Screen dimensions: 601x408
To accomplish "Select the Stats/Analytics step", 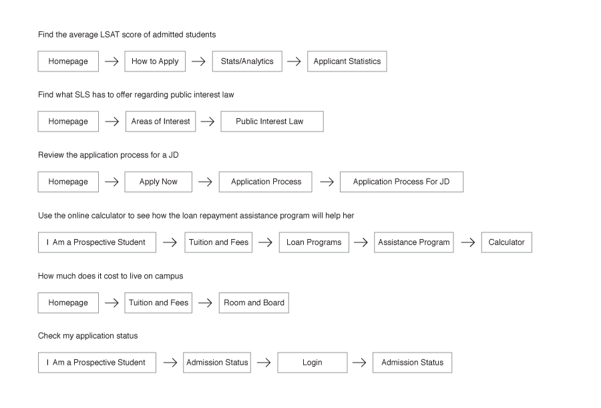I will pos(247,61).
